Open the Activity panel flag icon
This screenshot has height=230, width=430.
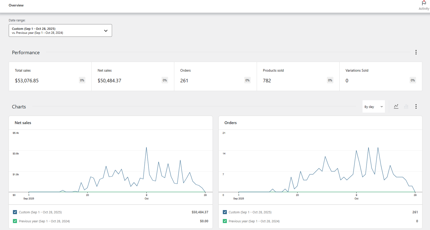click(424, 3)
